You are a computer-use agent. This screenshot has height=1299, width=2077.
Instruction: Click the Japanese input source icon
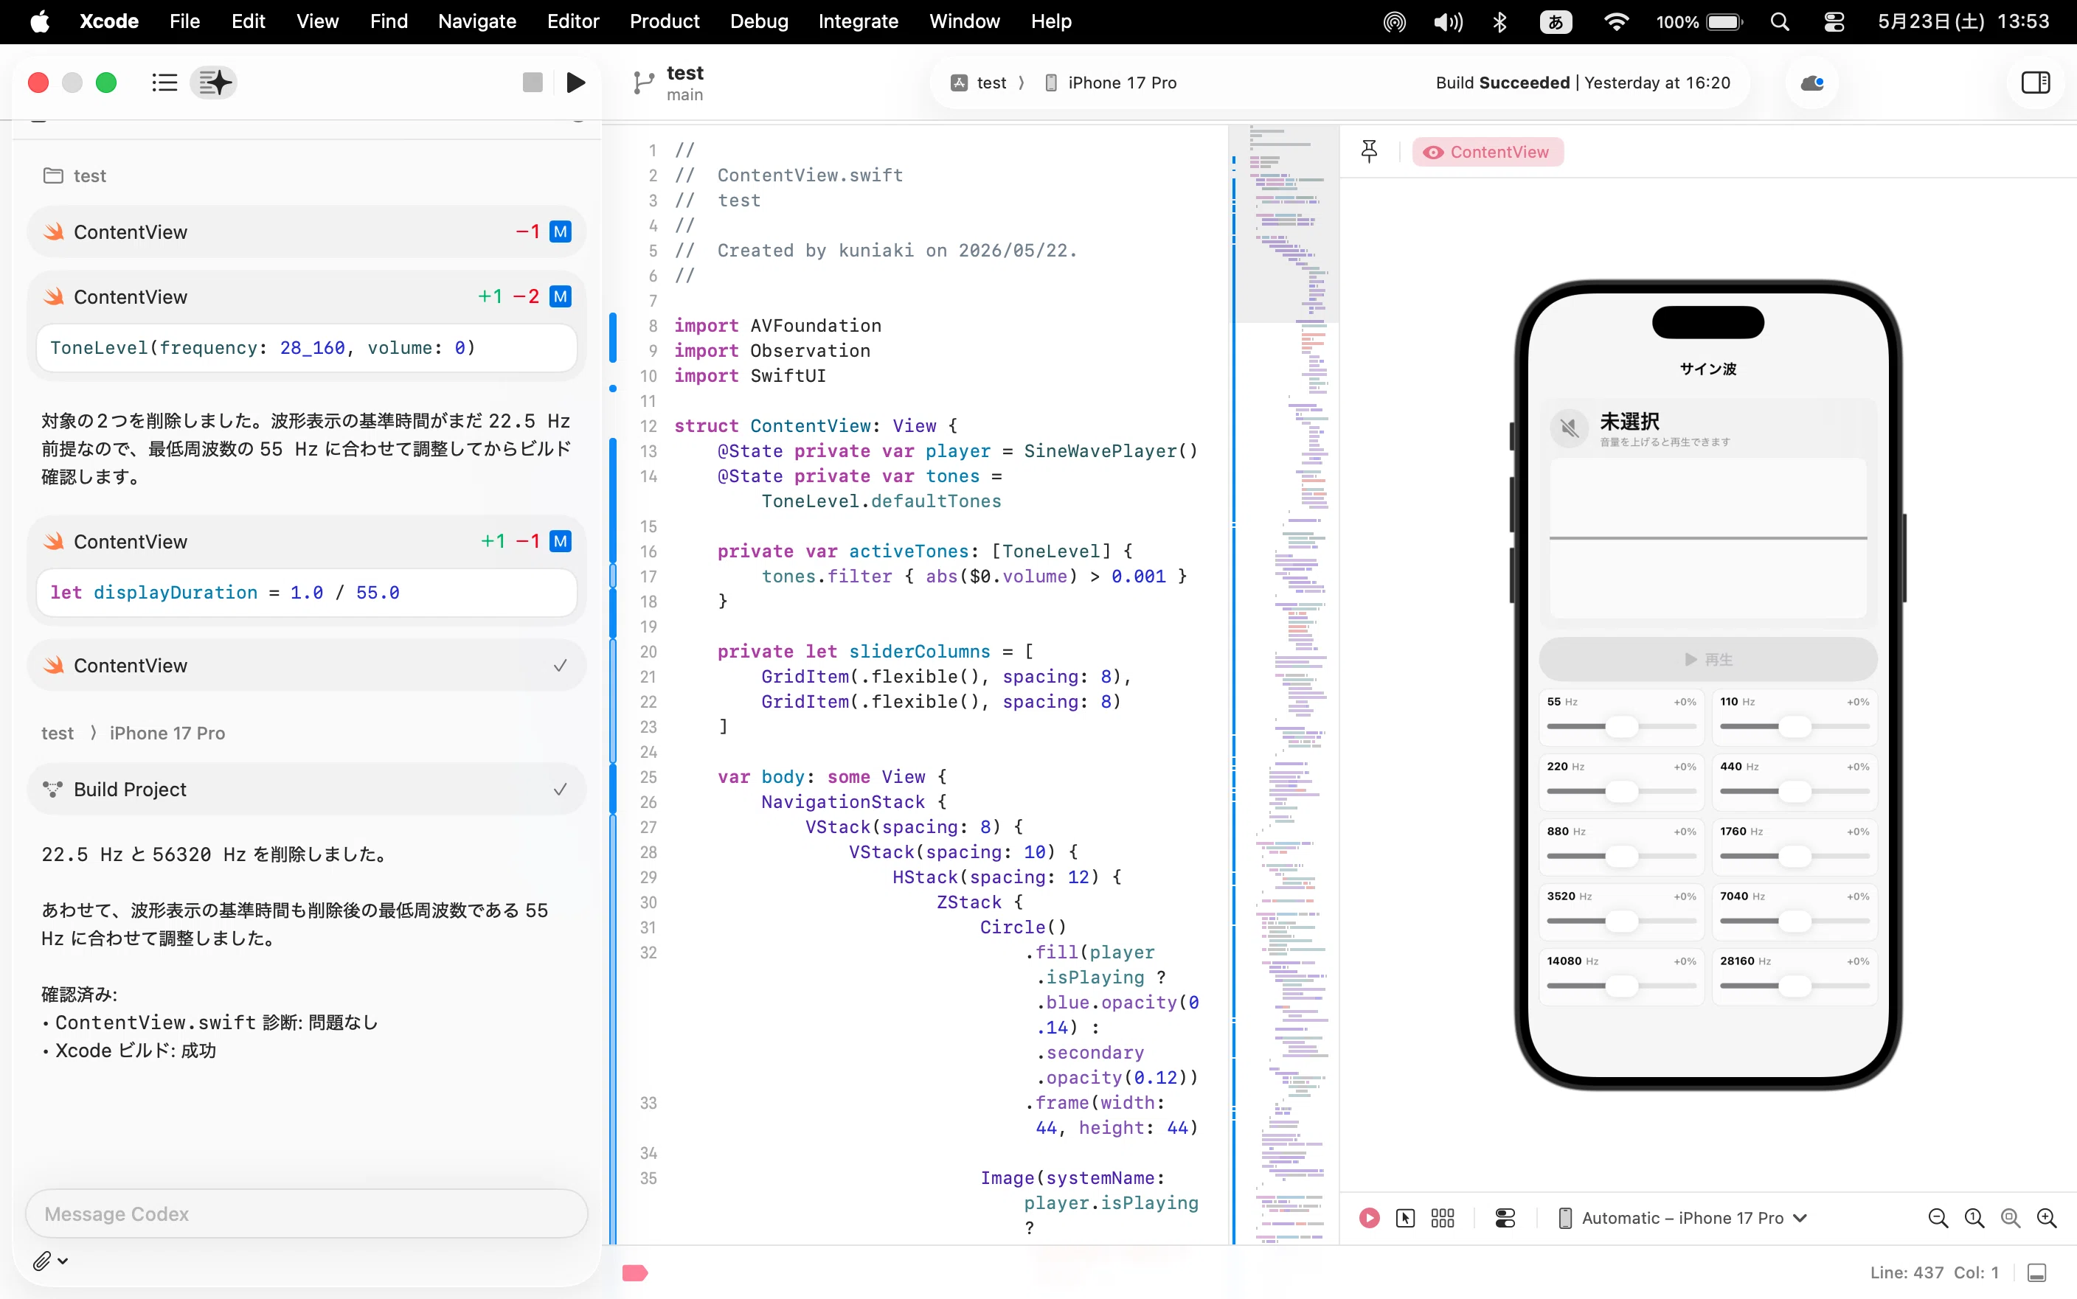1556,21
